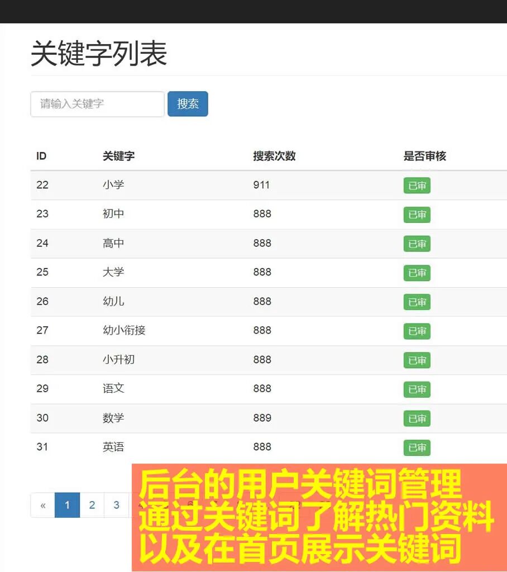Select the currently active page 1

click(67, 505)
